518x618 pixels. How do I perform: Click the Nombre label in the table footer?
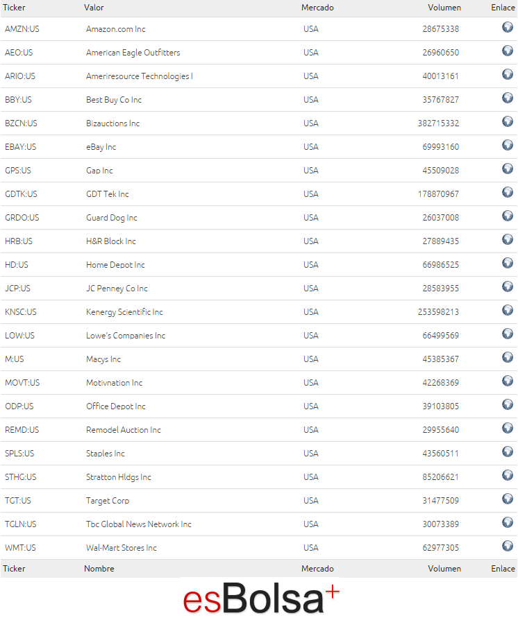(99, 569)
